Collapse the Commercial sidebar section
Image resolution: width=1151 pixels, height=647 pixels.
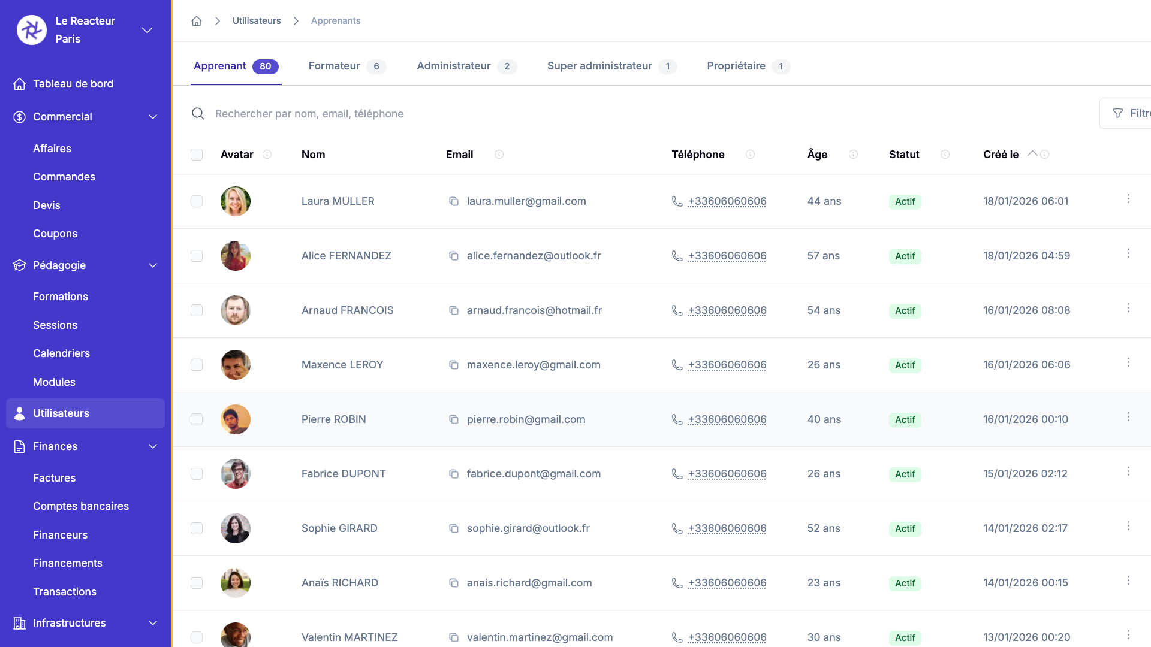tap(153, 117)
